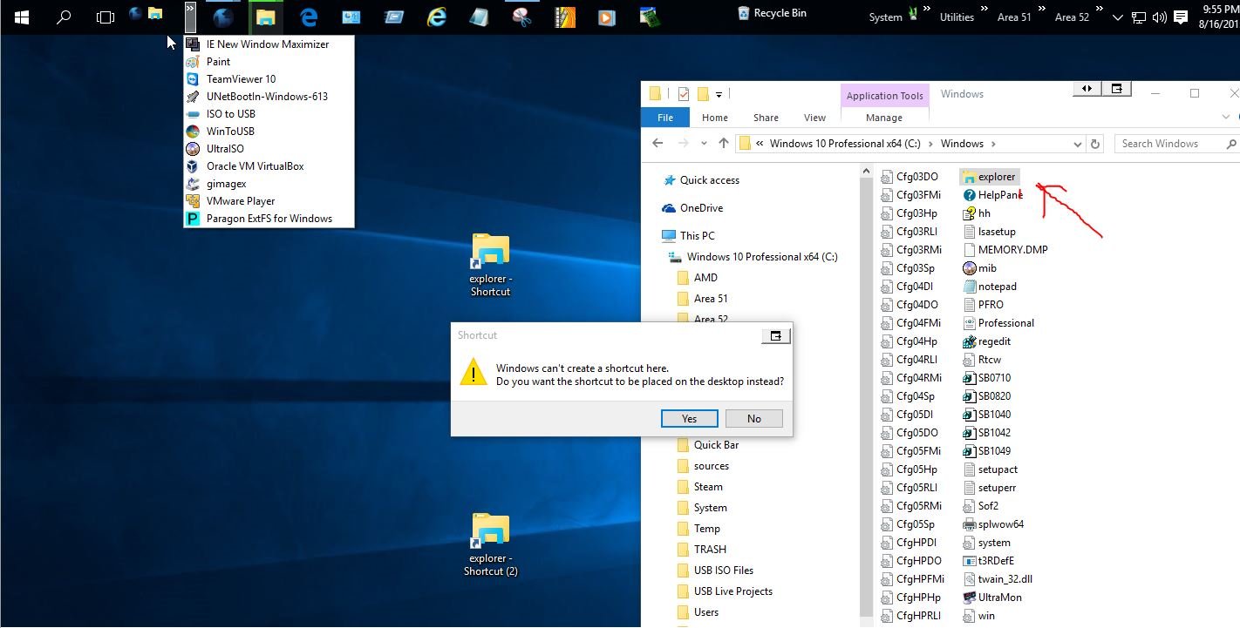This screenshot has height=628, width=1240.
Task: Expand the Area 51 toolbar chevron
Action: pos(1043,10)
